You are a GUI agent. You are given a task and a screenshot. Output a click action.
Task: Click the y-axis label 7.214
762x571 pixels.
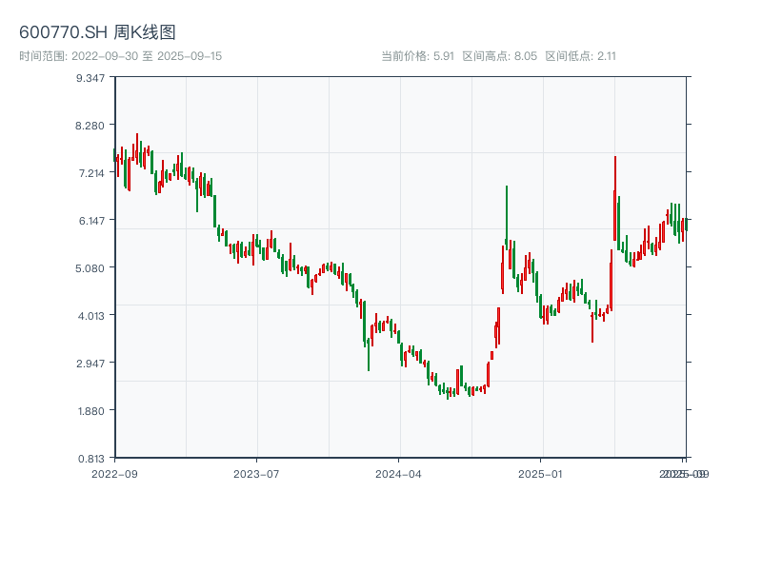click(x=91, y=173)
